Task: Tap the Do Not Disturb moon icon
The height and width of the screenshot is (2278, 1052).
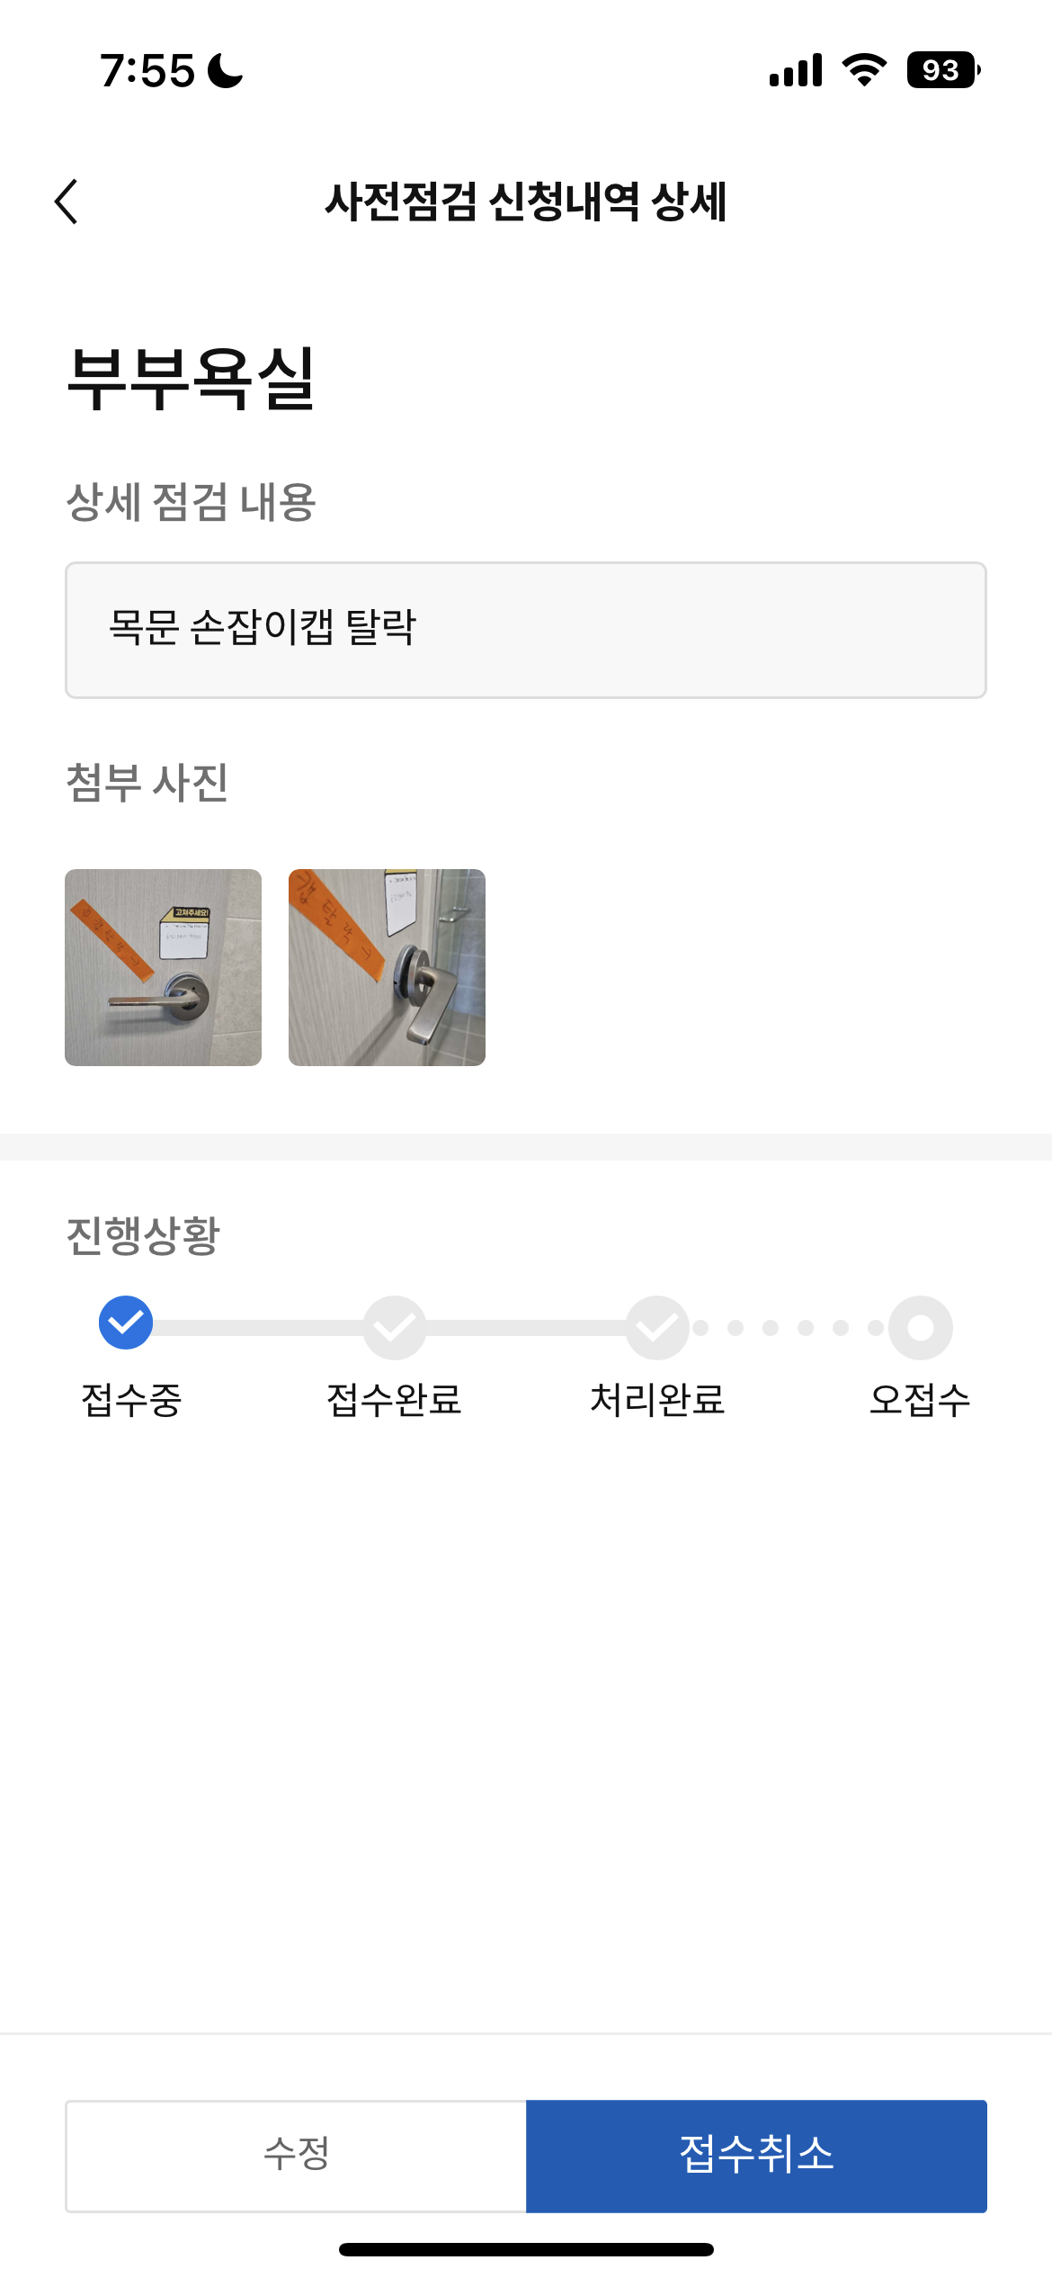Action: (226, 70)
